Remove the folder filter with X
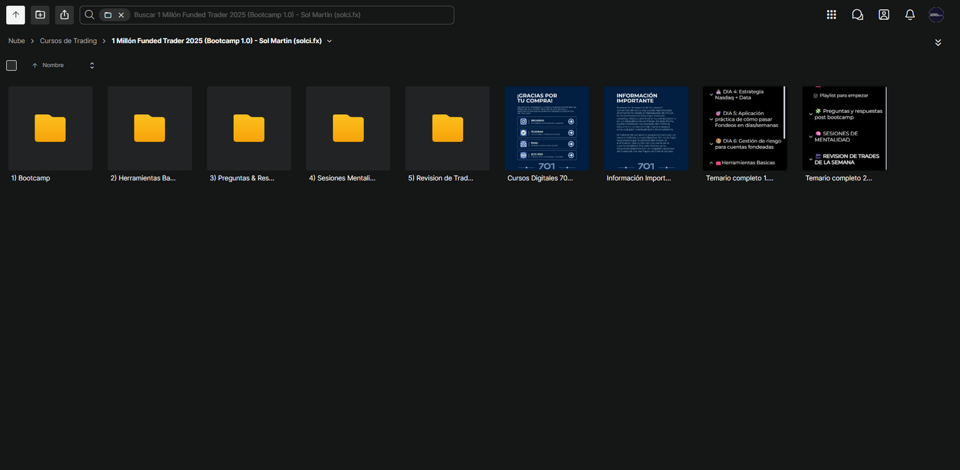This screenshot has width=960, height=470. pyautogui.click(x=121, y=15)
